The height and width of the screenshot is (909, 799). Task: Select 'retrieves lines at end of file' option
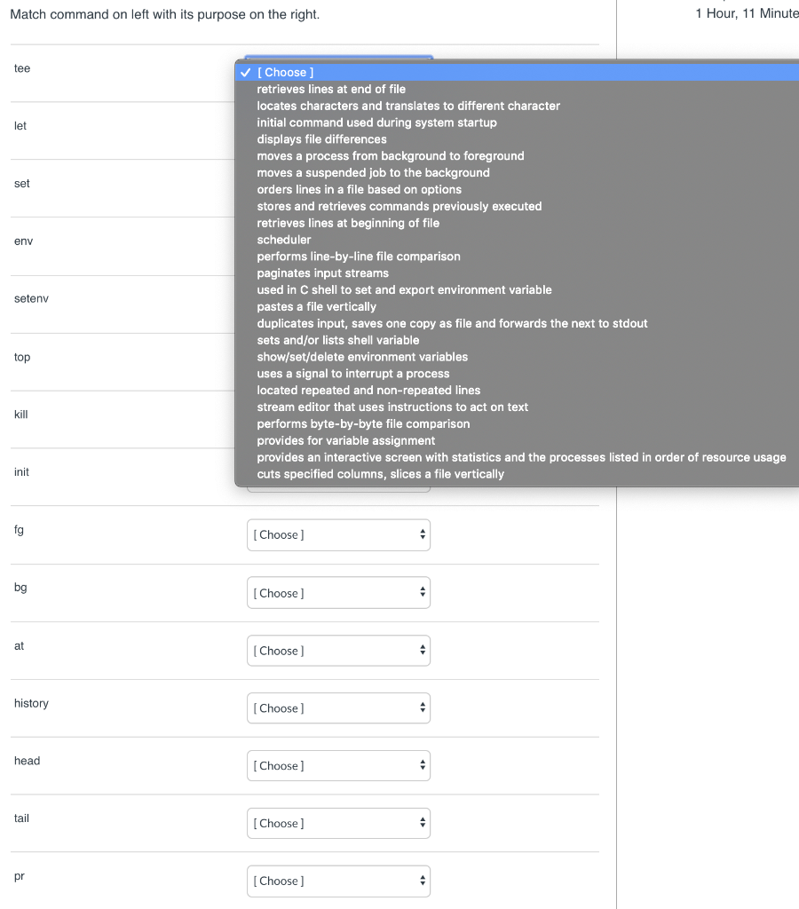[331, 89]
